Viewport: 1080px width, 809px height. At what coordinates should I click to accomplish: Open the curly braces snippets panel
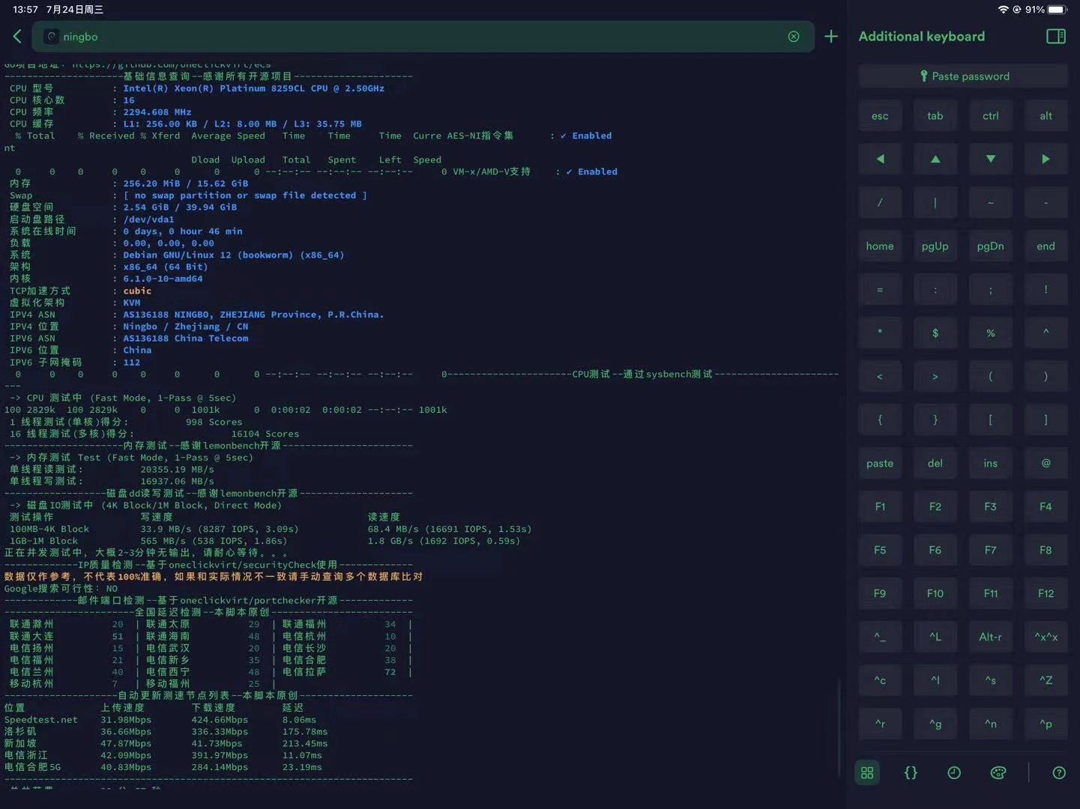(x=911, y=773)
